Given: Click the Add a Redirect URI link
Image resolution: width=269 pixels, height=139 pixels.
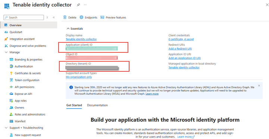Looking at the screenshot, I should click(x=180, y=49).
